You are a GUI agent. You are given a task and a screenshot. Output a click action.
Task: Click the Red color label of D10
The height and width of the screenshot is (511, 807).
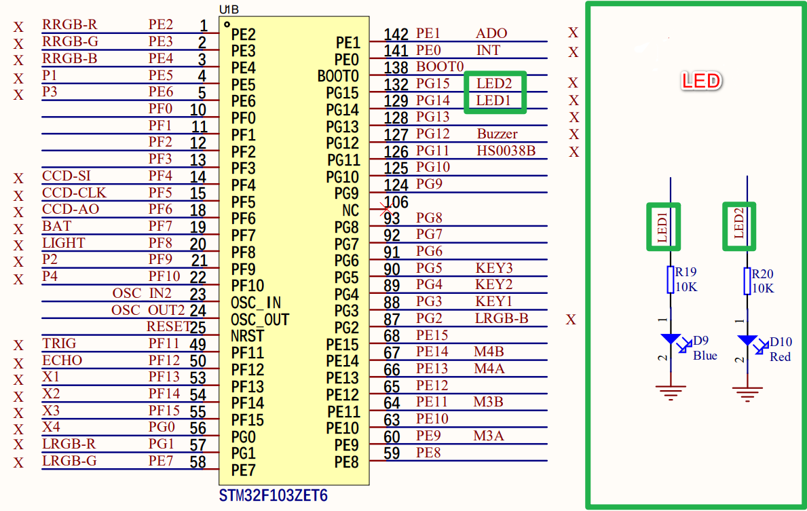click(780, 357)
